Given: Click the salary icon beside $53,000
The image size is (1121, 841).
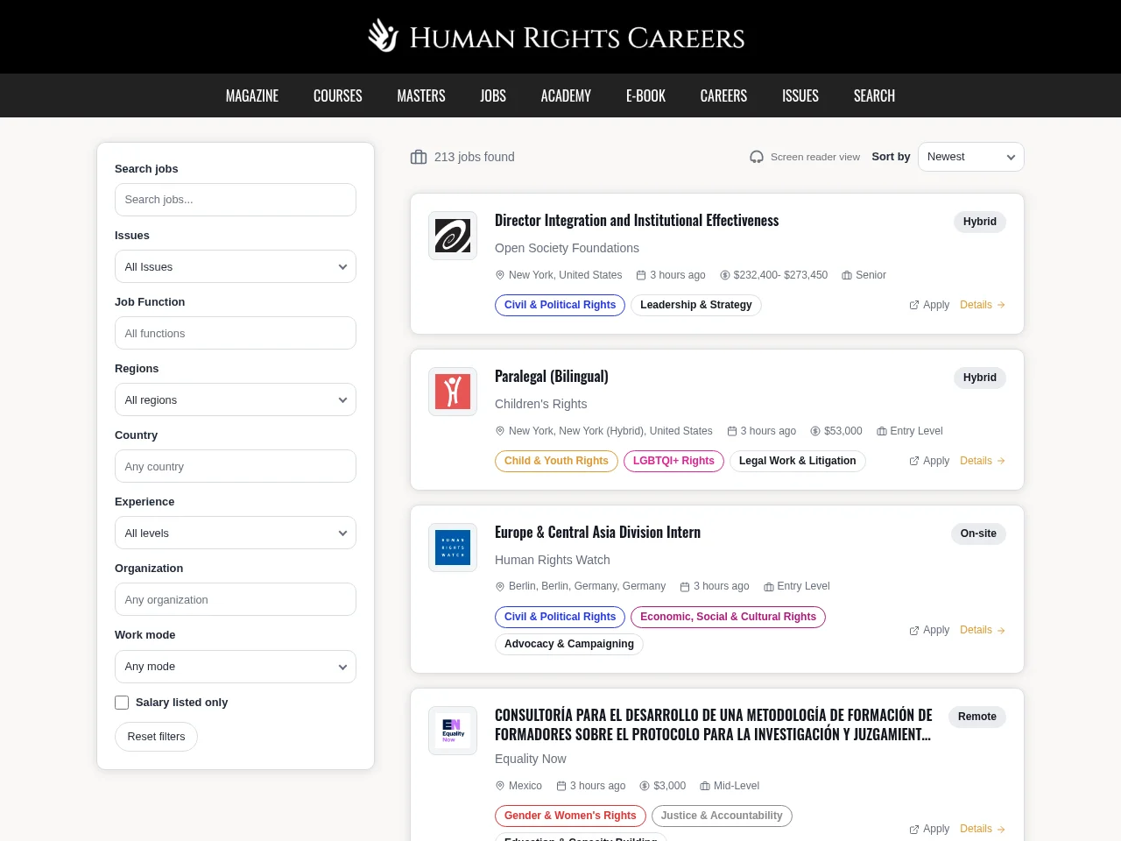Looking at the screenshot, I should [x=815, y=431].
